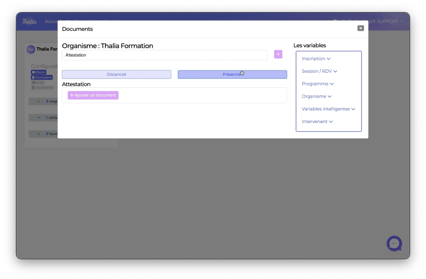Screen dimensions: 426x279
Task: Expand the Session / RDV variables
Action: coord(319,71)
